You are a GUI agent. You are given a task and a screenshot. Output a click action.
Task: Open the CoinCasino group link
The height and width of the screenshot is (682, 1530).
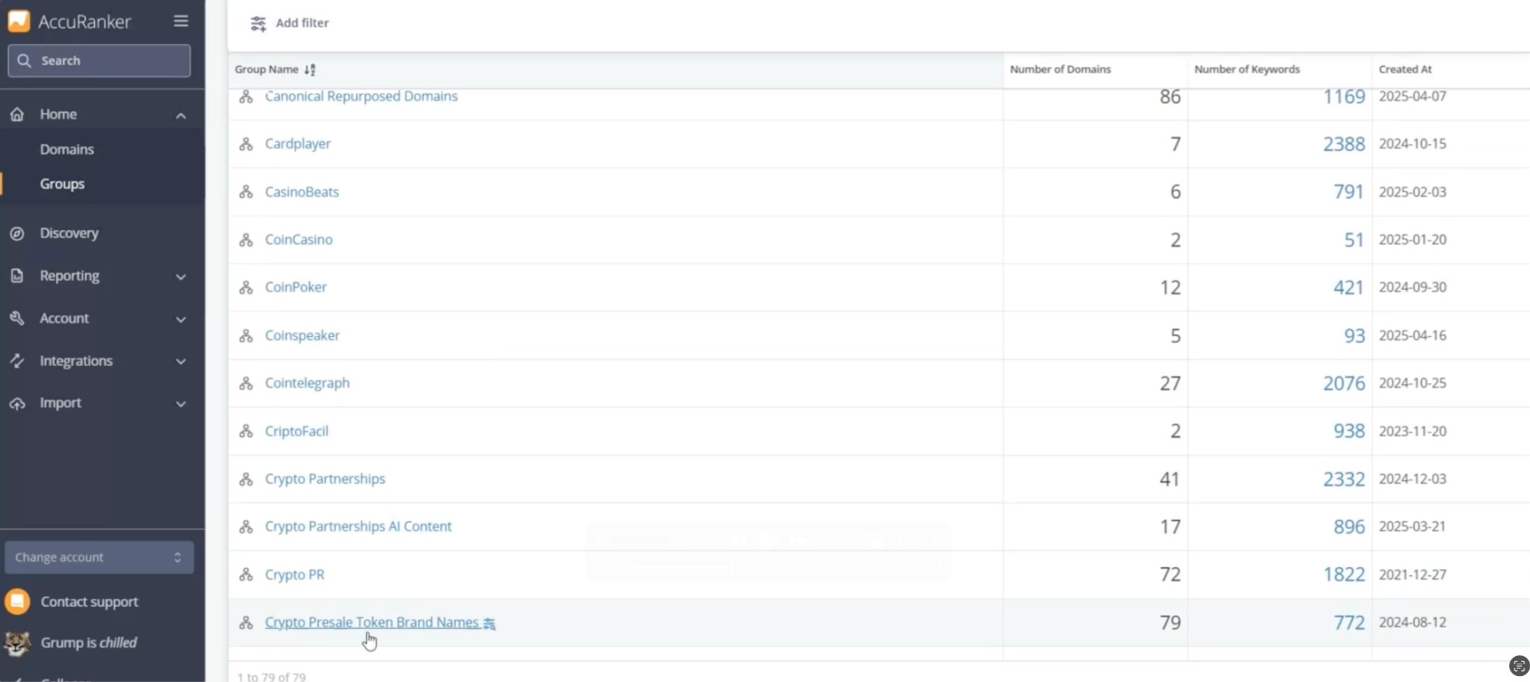[x=299, y=240]
